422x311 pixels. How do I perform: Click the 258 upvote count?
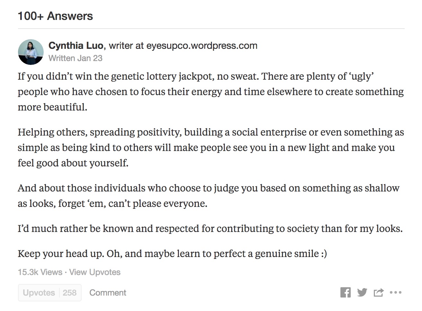click(x=69, y=293)
